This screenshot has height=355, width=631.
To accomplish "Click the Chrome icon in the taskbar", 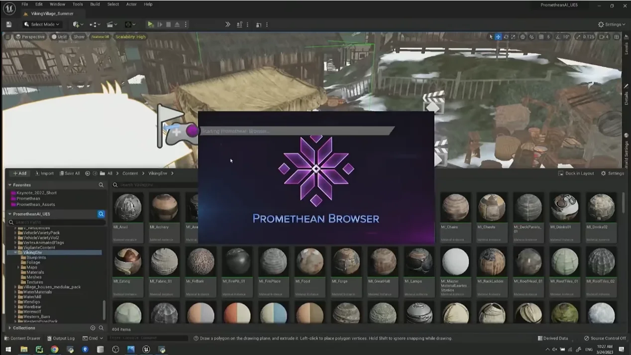I will 54,350.
